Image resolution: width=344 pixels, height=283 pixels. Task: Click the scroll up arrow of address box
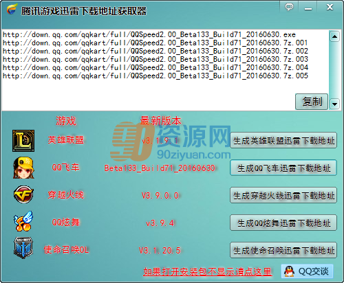334,36
